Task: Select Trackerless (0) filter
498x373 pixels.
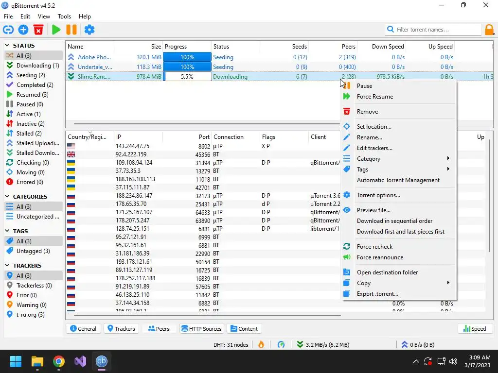Action: [x=34, y=286]
